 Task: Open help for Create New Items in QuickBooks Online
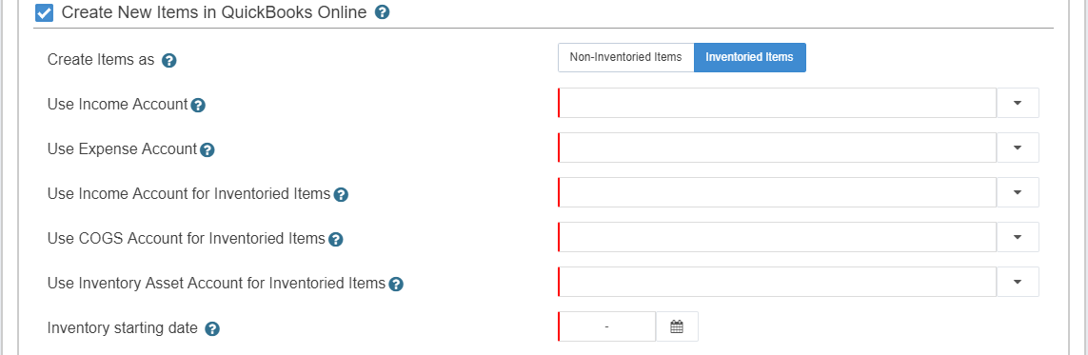[x=382, y=12]
